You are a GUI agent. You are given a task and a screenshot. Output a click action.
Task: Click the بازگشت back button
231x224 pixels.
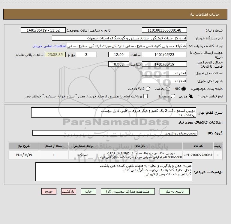[69, 192]
